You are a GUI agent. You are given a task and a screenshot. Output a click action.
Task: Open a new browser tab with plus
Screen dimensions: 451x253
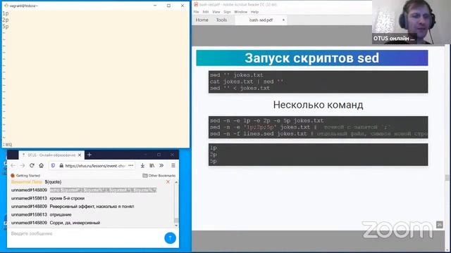point(89,155)
